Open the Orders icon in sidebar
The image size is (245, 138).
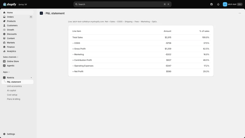coord(4,17)
